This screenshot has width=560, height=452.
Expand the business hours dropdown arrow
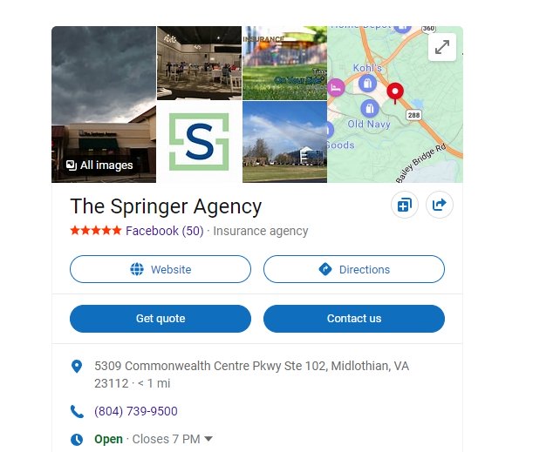[208, 439]
